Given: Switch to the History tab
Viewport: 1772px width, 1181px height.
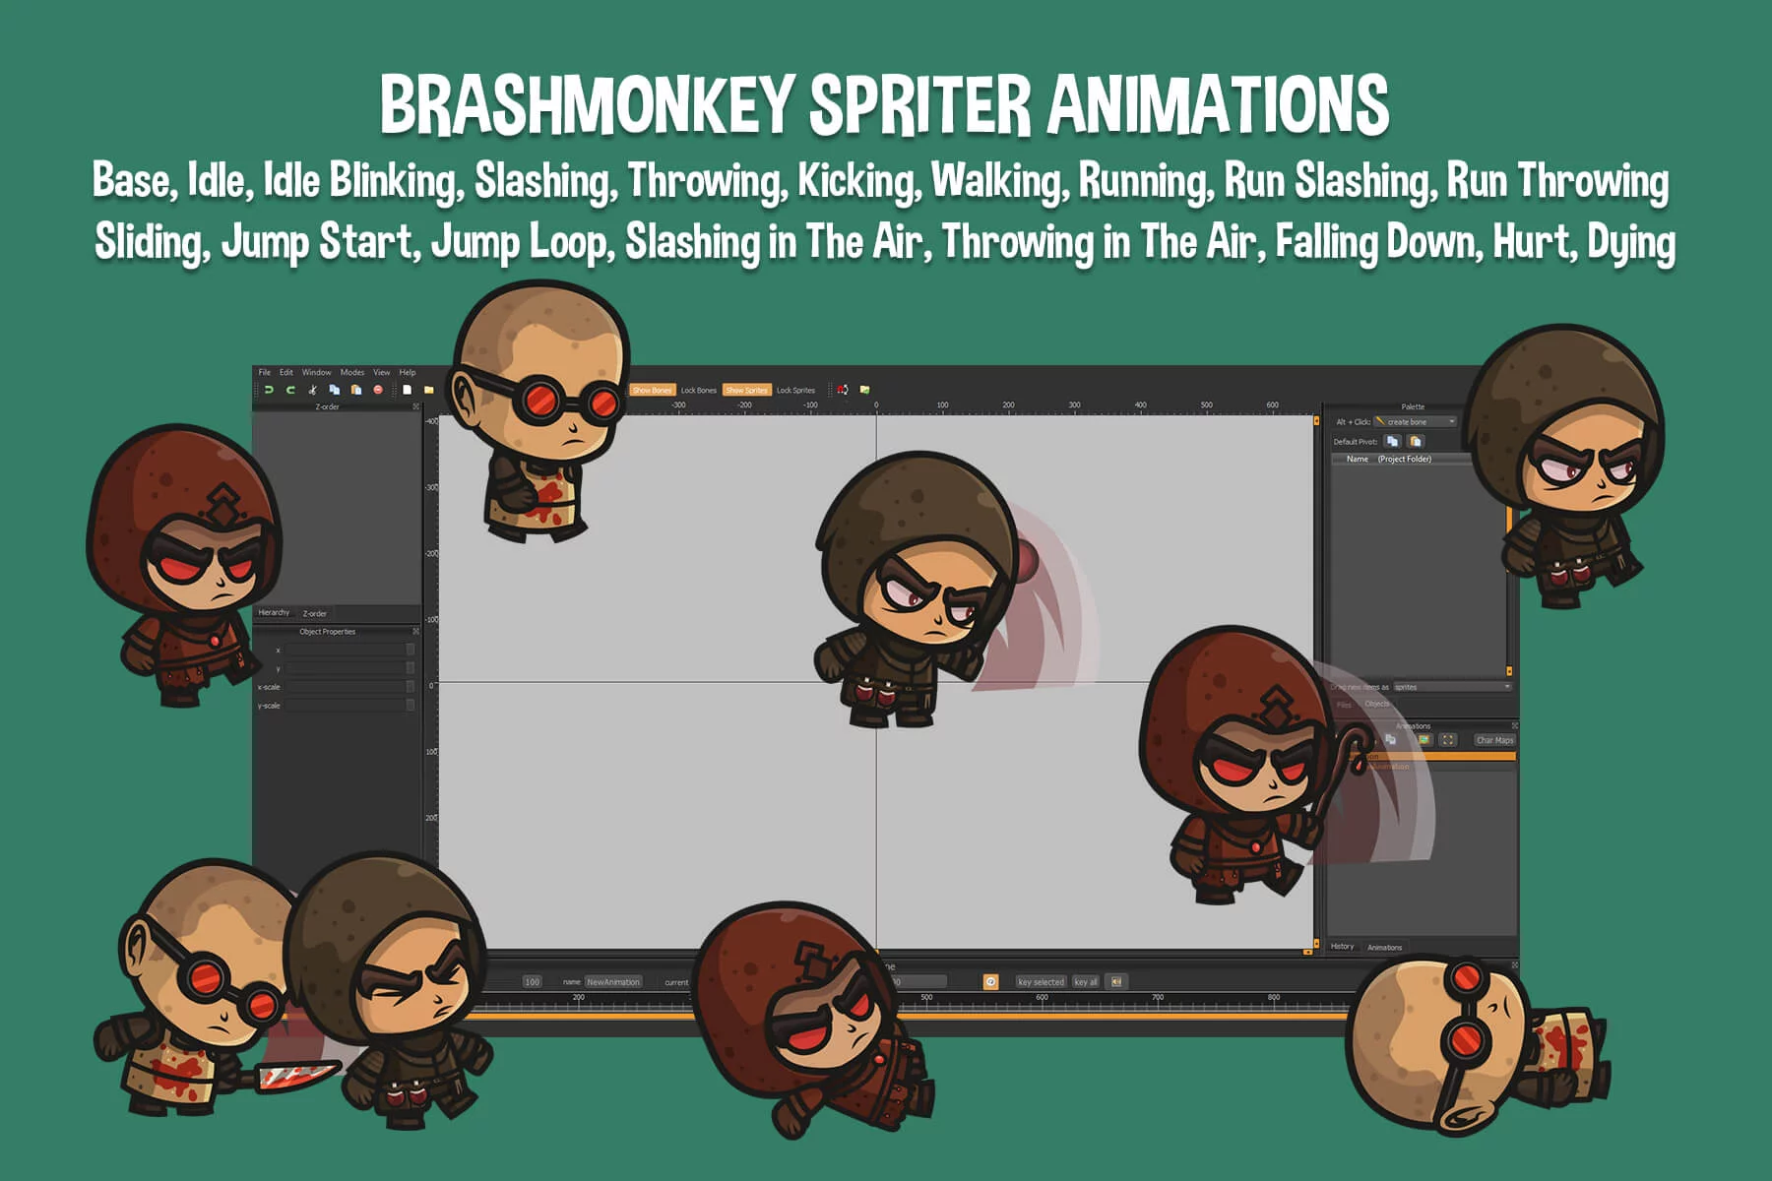Looking at the screenshot, I should coord(1343,946).
